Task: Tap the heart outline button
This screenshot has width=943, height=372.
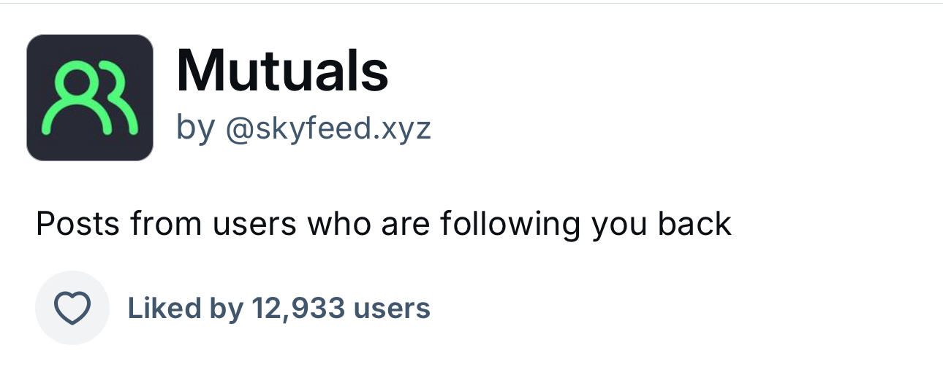Action: 72,308
